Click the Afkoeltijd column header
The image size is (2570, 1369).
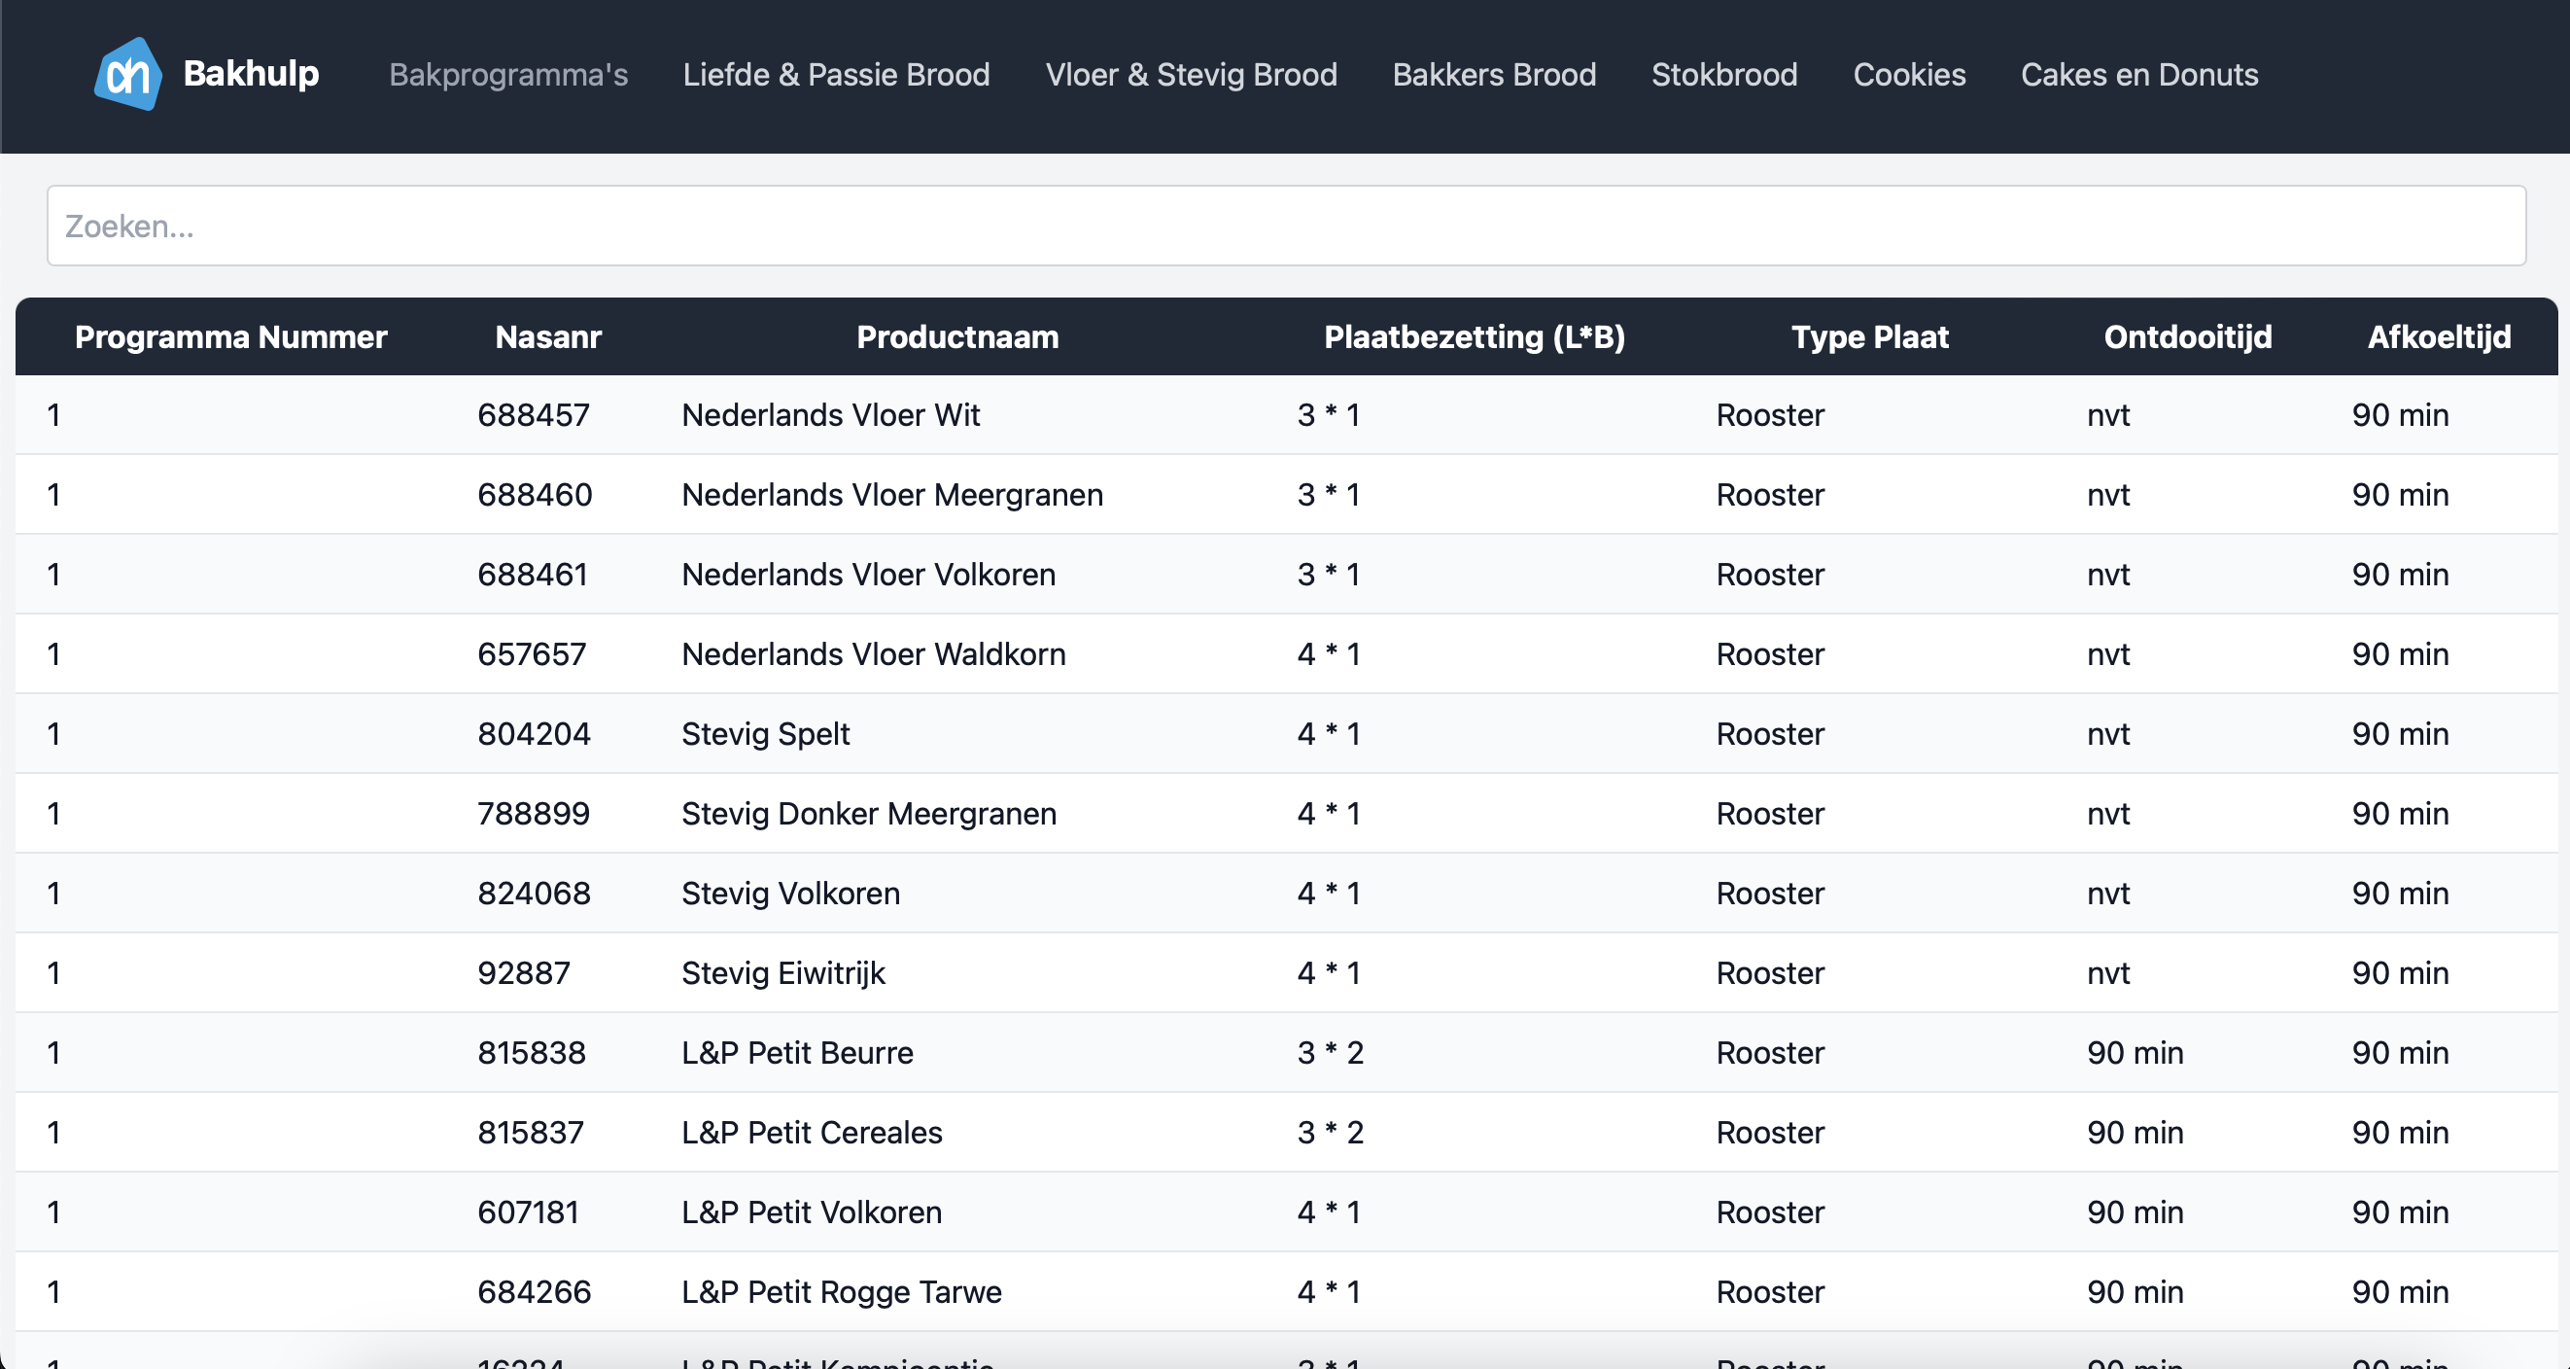tap(2439, 337)
